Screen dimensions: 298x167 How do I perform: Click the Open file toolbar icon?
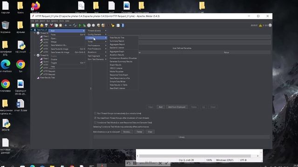(x=42, y=26)
